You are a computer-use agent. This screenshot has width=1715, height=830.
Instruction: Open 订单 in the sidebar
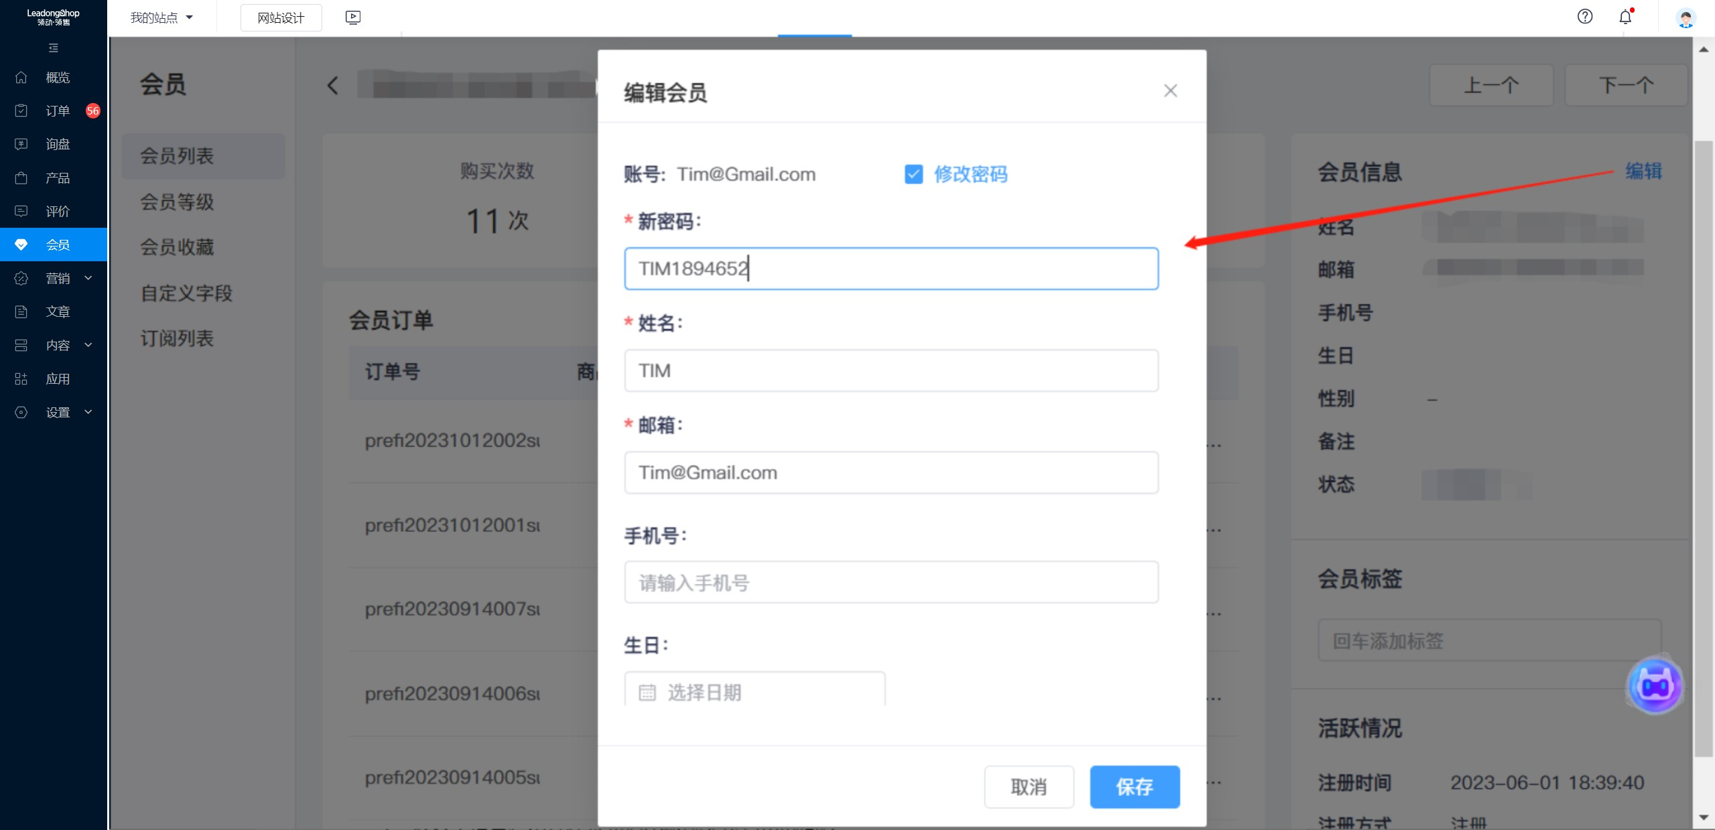(x=58, y=111)
